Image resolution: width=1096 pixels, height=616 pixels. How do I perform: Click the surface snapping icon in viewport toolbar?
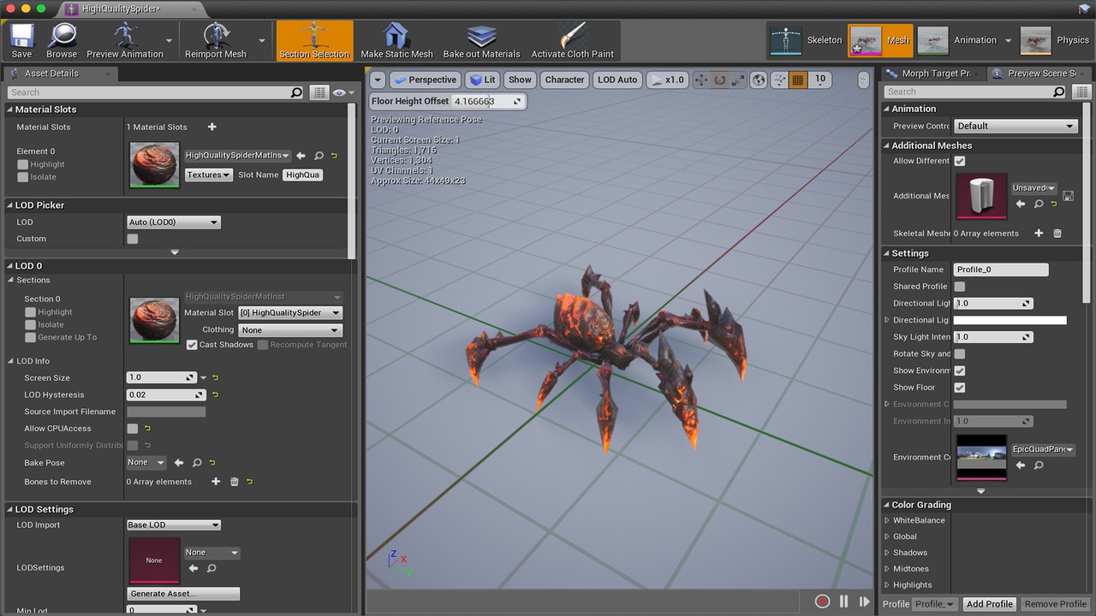click(779, 80)
